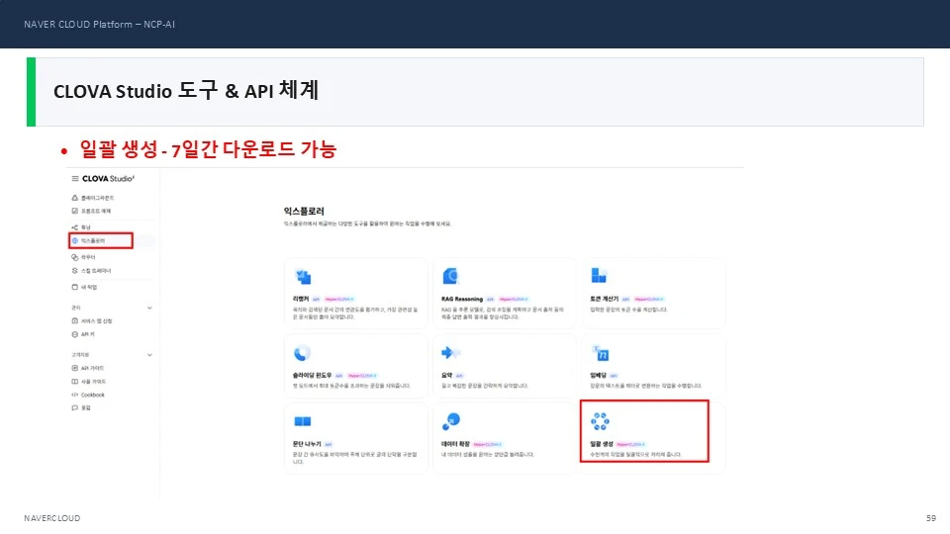This screenshot has height=534, width=950.
Task: Click the 데이터 확장 card icon
Action: pos(451,421)
